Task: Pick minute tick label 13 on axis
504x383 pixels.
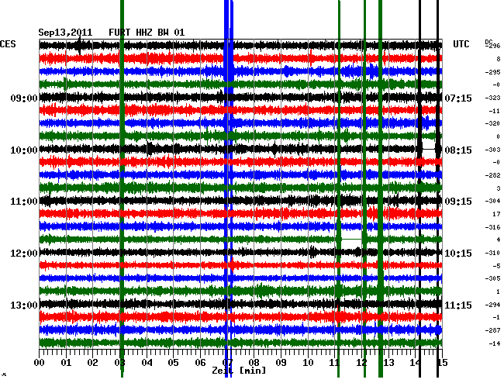Action: [388, 363]
